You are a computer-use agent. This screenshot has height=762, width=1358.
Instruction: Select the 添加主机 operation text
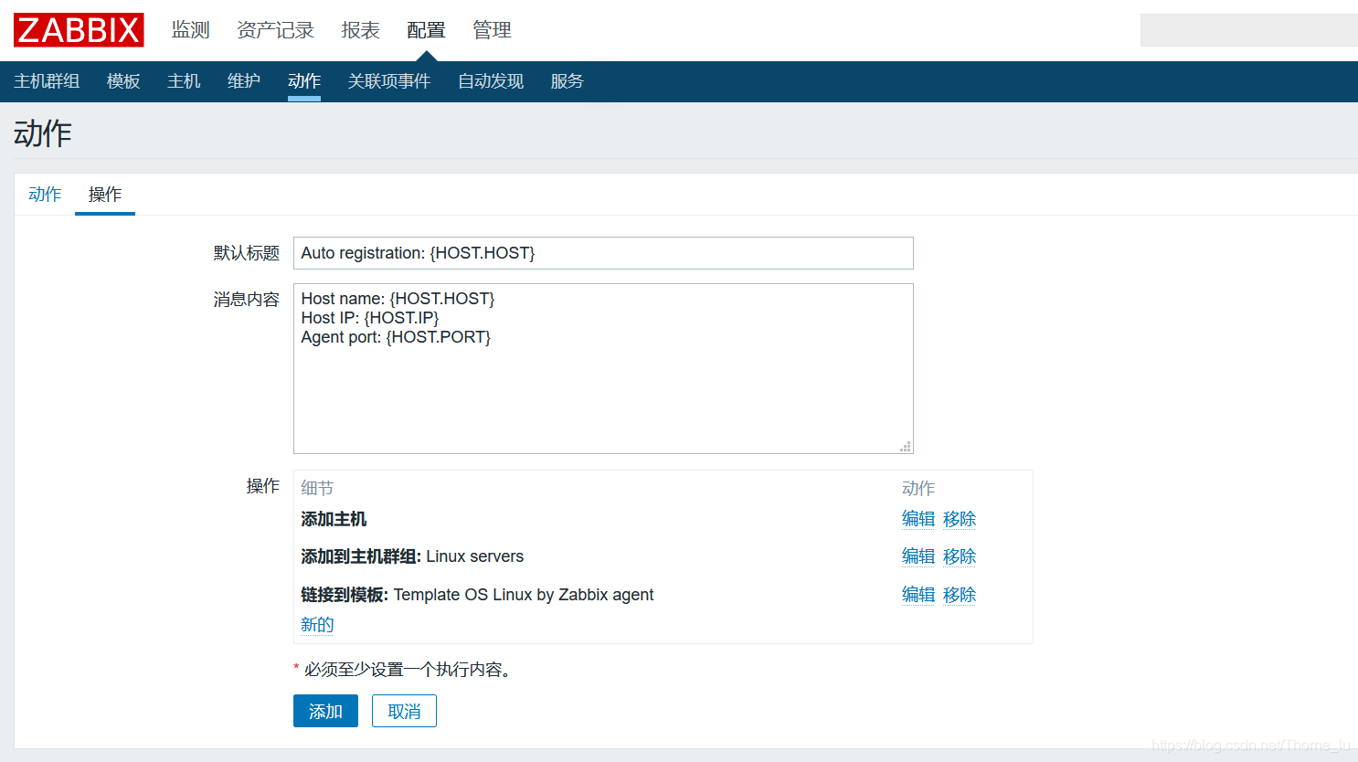tap(334, 519)
